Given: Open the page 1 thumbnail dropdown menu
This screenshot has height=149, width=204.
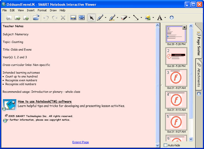Looking at the screenshot, I should tap(184, 27).
